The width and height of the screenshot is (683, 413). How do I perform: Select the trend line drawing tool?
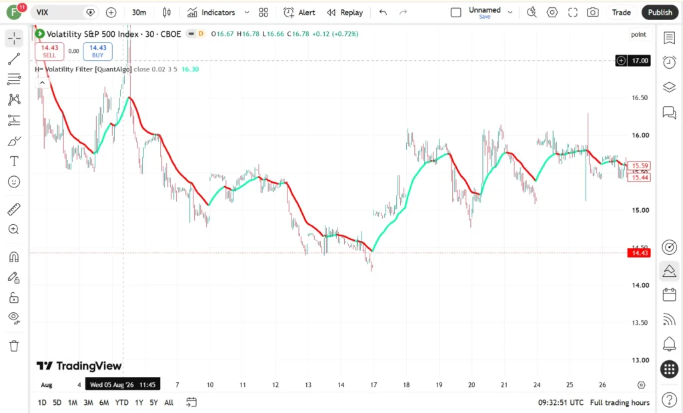pyautogui.click(x=14, y=59)
